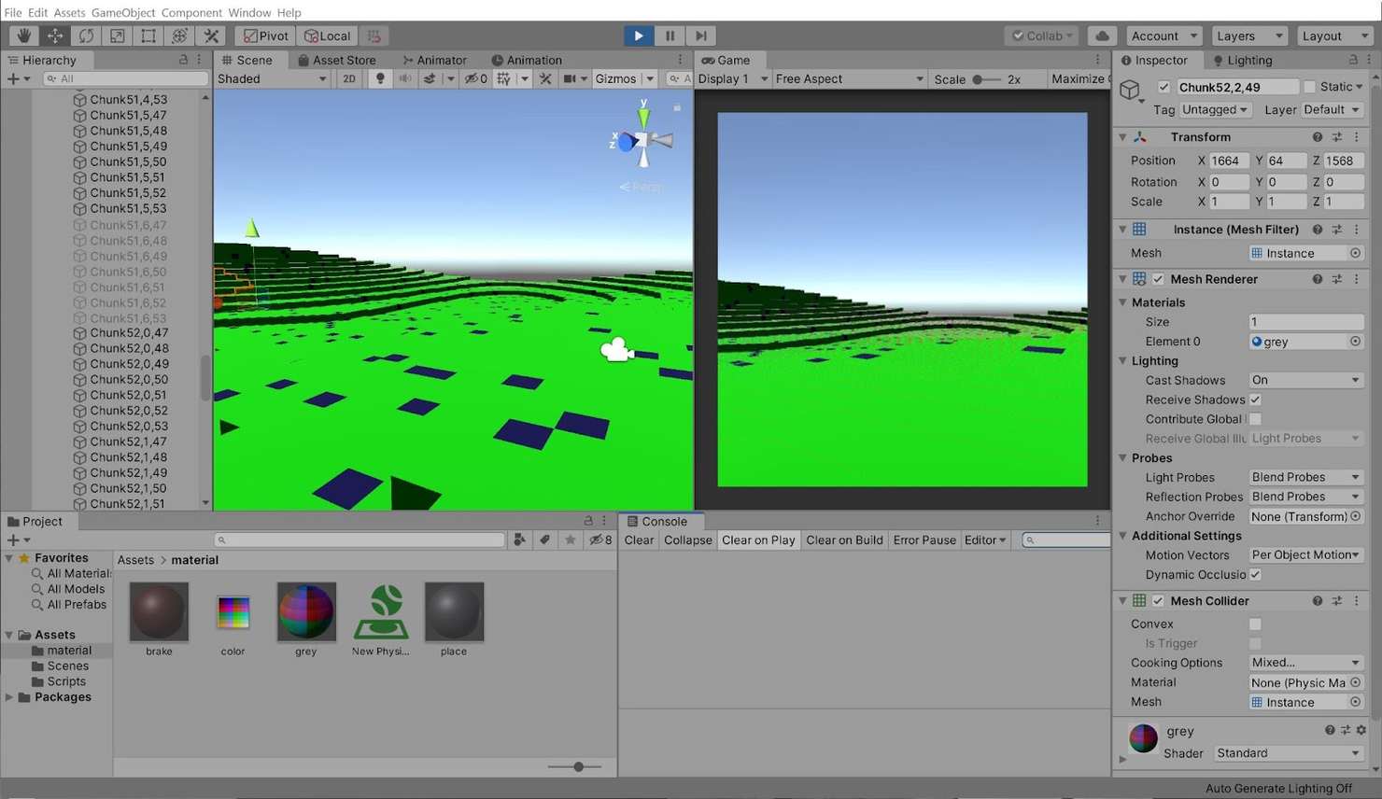Change the Light Probes setting from Blend Probes
Screen dimensions: 1382x799
pyautogui.click(x=1304, y=477)
